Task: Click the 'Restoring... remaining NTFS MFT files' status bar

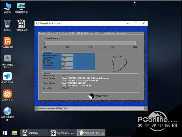Action: pos(91,108)
